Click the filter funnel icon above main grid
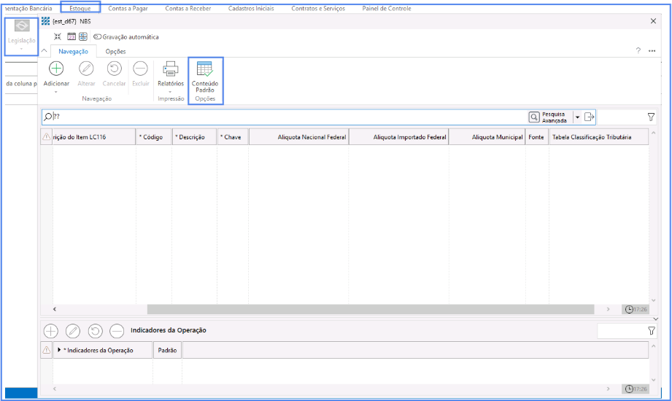Viewport: 672px width, 401px height. [x=651, y=117]
